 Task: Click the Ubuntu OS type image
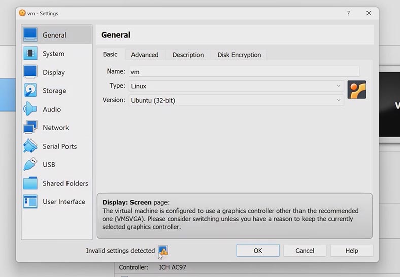coord(357,89)
